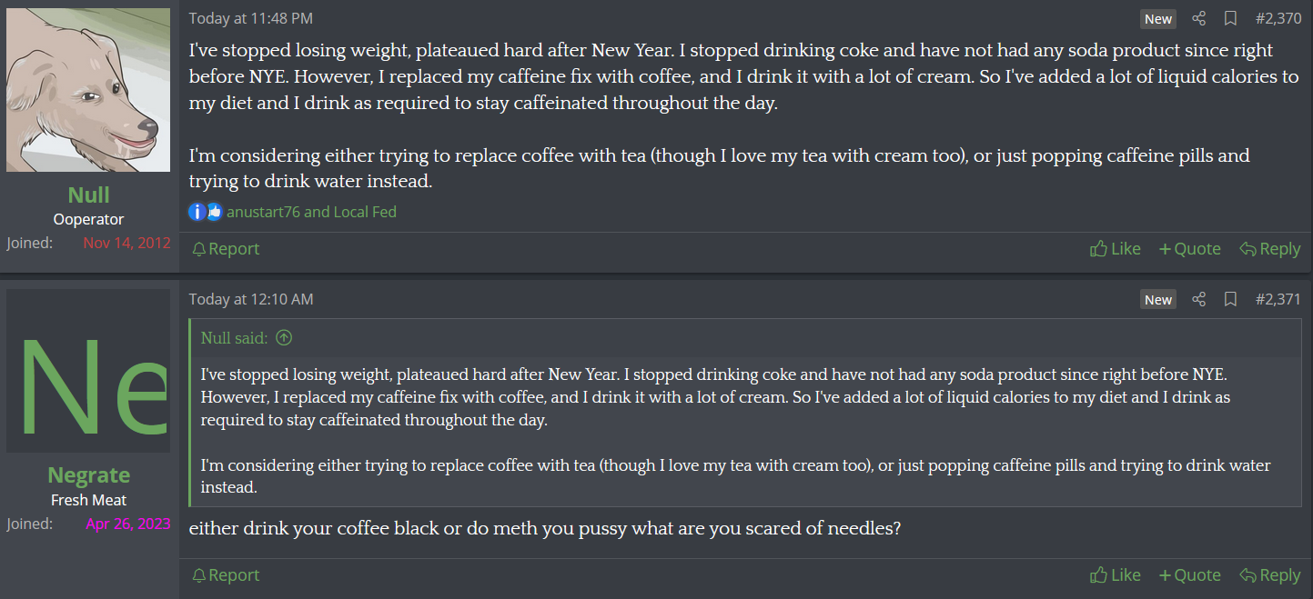Screen dimensions: 1313x599
Task: Open permalink for post #2,371
Action: pos(1278,299)
